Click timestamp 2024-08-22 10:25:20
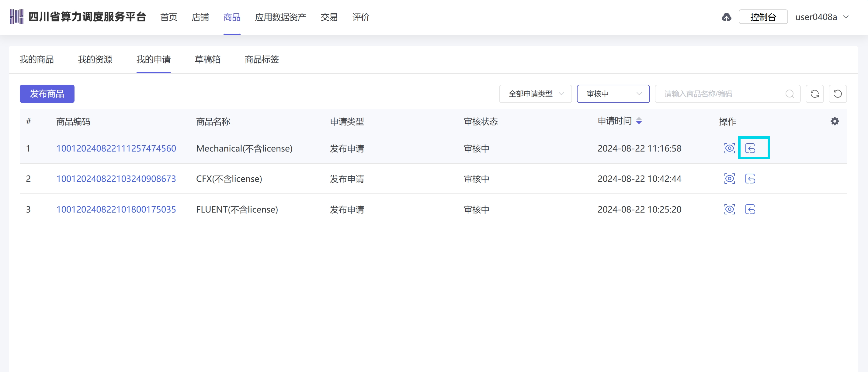 [639, 209]
